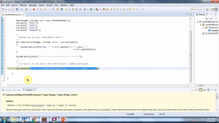219x123 pixels.
Task: Open the Source menu
Action: [x=15, y=5]
